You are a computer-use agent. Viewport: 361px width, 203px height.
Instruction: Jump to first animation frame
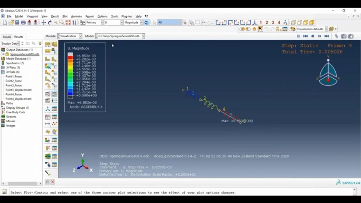(x=305, y=36)
